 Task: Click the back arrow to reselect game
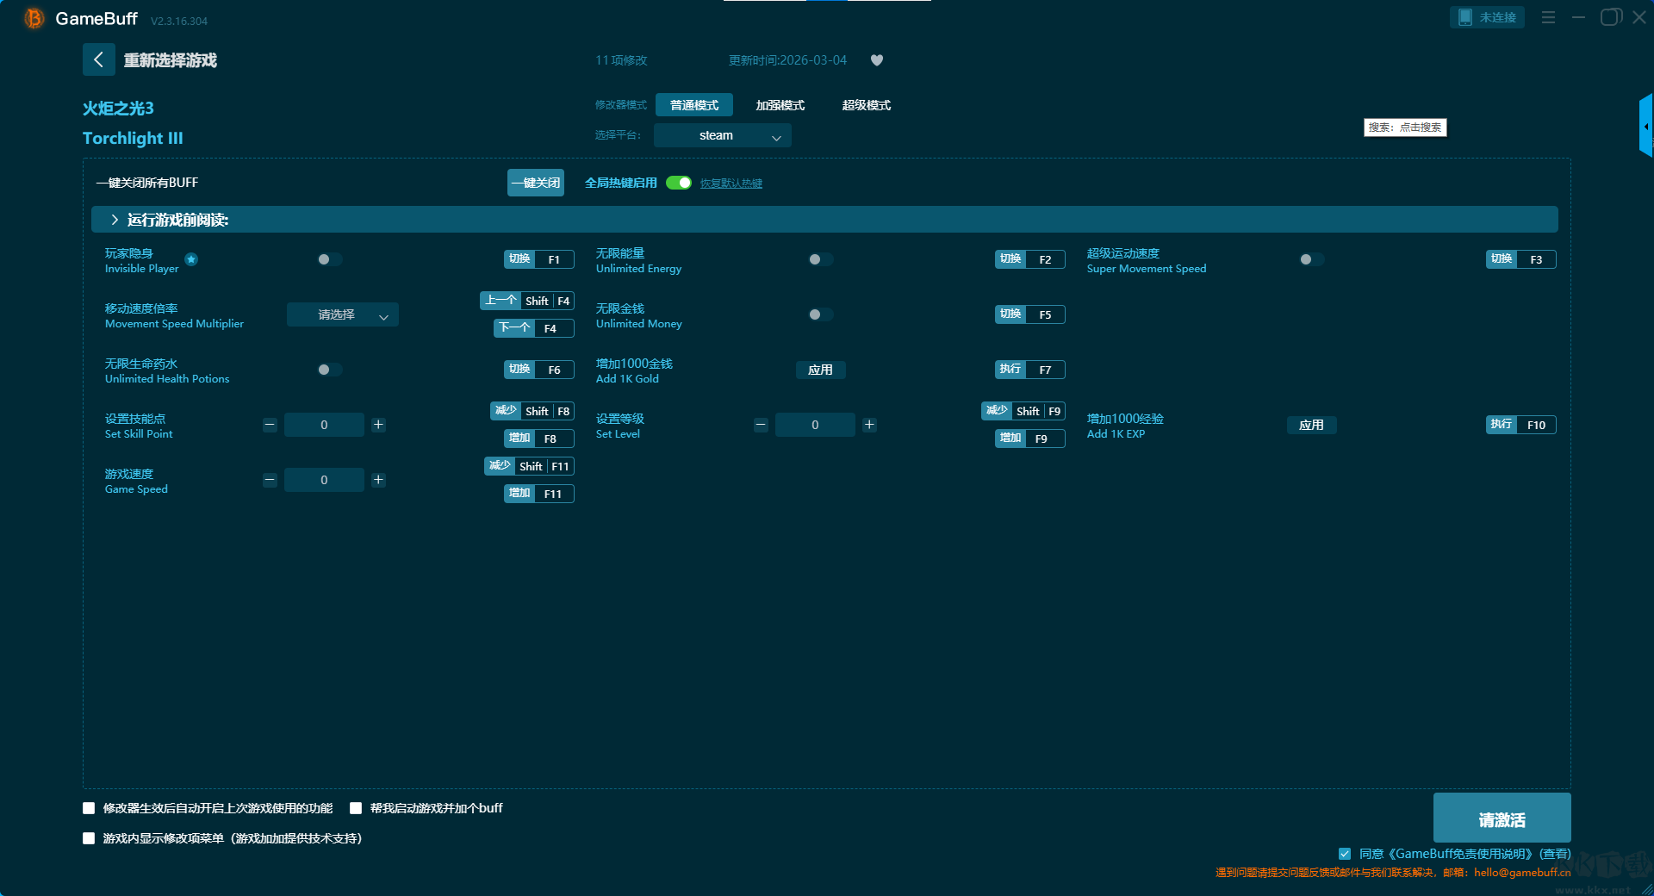tap(98, 59)
